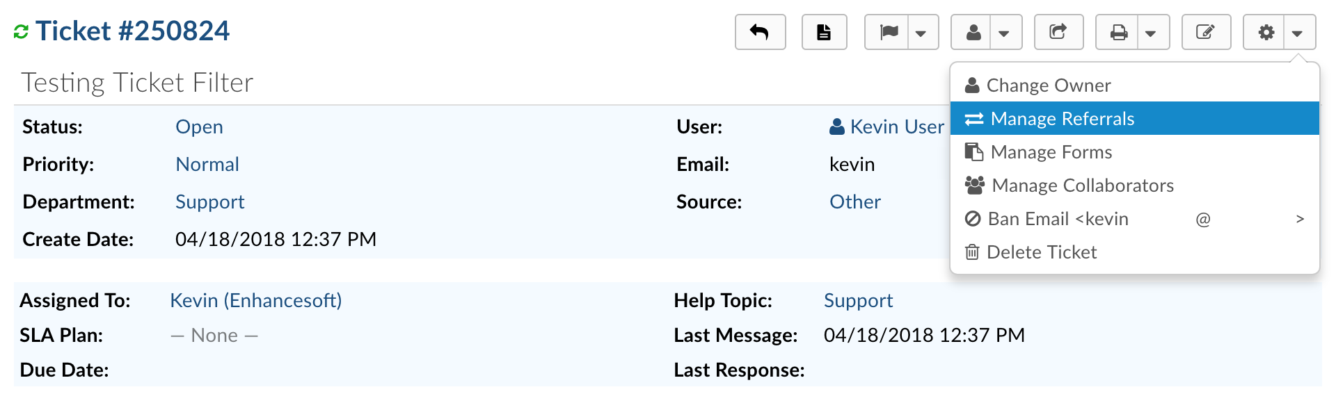Click the gear settings icon
Viewport: 1336px width, 410px height.
coord(1266,32)
